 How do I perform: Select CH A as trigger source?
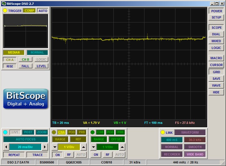coord(10,60)
